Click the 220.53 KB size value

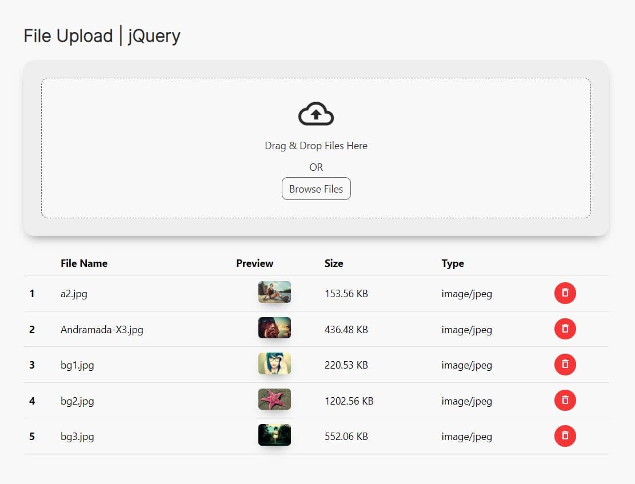coord(346,365)
